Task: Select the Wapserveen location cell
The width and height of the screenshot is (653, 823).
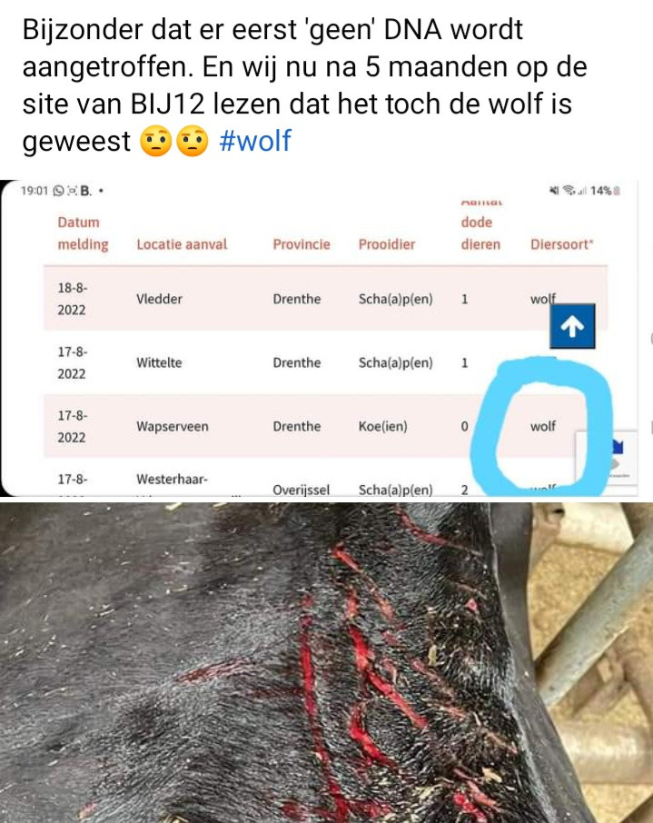Action: click(x=173, y=426)
